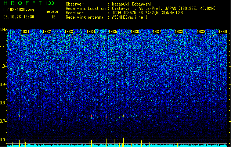Click the 1.1 kHz axis label
This screenshot has width=231, height=147.
click(3, 48)
